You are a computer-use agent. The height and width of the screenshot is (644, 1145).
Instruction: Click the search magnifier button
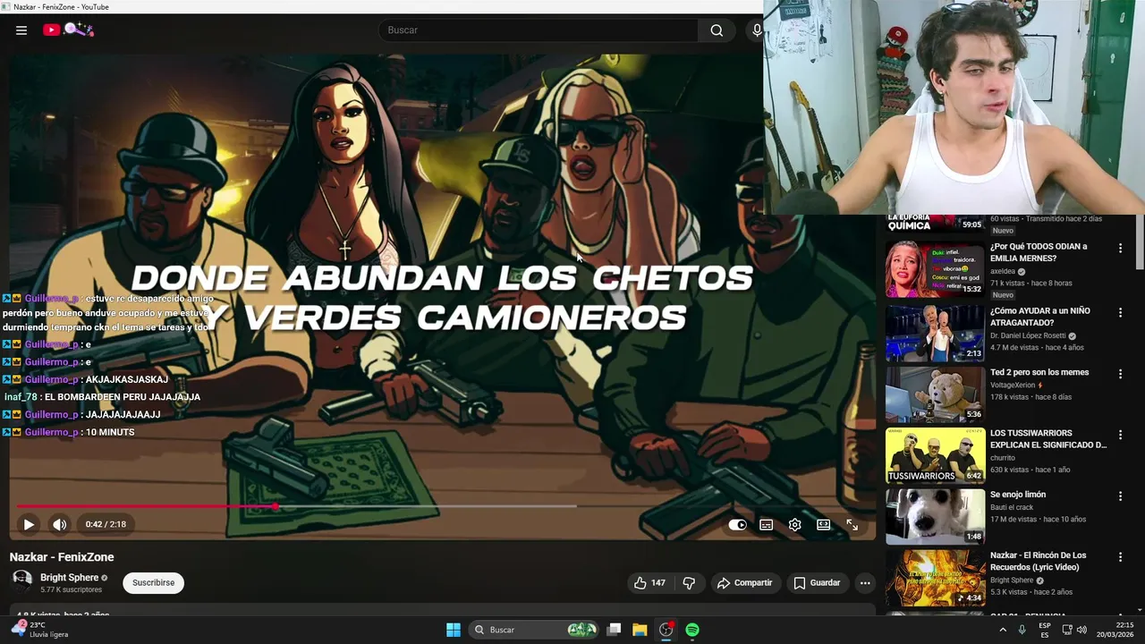tap(717, 30)
